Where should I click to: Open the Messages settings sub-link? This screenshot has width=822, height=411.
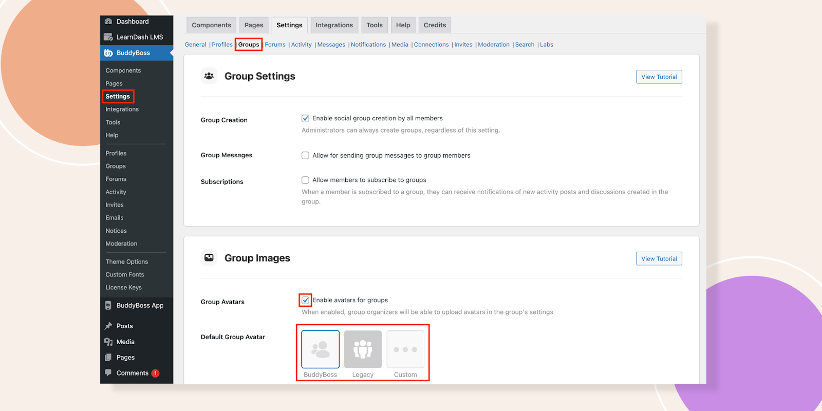tap(331, 45)
